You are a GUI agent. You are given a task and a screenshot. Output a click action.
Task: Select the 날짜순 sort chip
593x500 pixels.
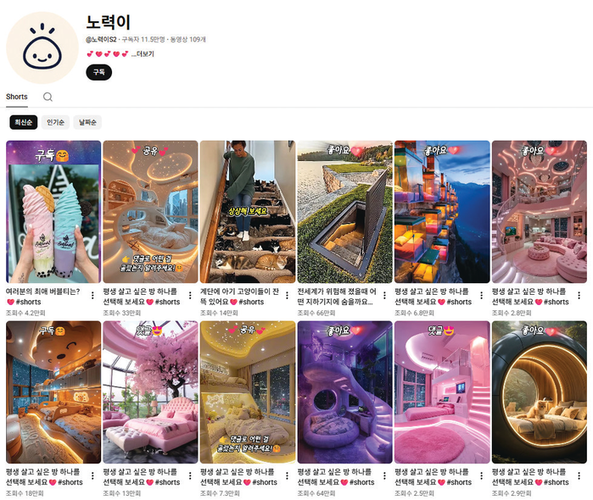(x=87, y=122)
